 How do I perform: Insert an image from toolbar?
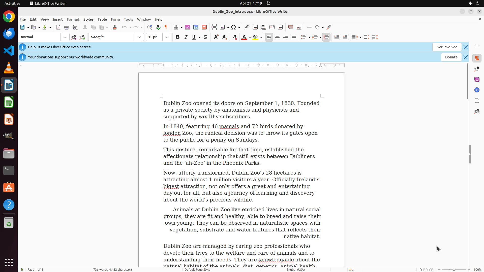(x=188, y=27)
